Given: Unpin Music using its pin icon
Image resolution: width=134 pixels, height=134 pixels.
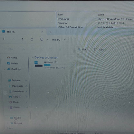Looking at the screenshot, I should click(x=27, y=102).
